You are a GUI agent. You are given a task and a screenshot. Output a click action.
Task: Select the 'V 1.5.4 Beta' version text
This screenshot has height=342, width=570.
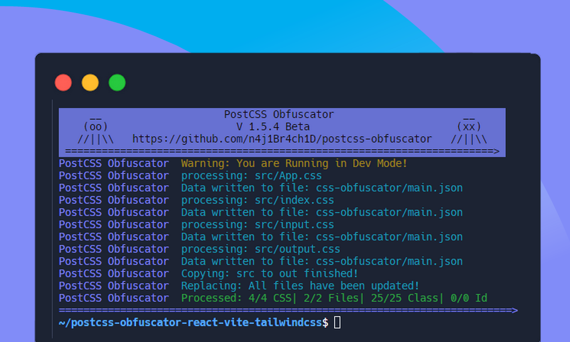273,127
